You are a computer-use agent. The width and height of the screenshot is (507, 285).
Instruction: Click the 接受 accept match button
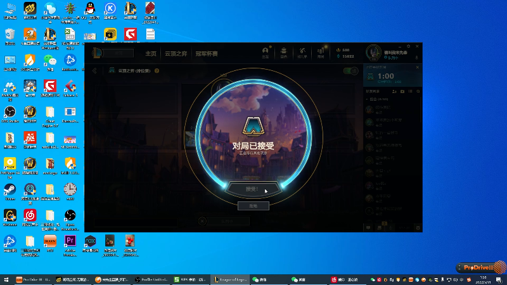(253, 189)
